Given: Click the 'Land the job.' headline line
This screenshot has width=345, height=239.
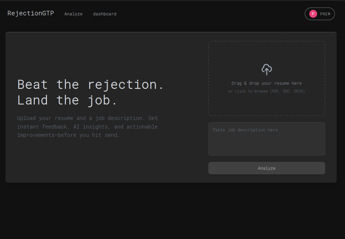Looking at the screenshot, I should pos(67,100).
